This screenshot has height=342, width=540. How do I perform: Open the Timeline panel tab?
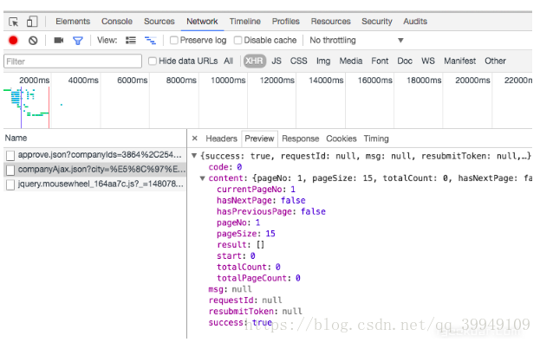tap(244, 22)
